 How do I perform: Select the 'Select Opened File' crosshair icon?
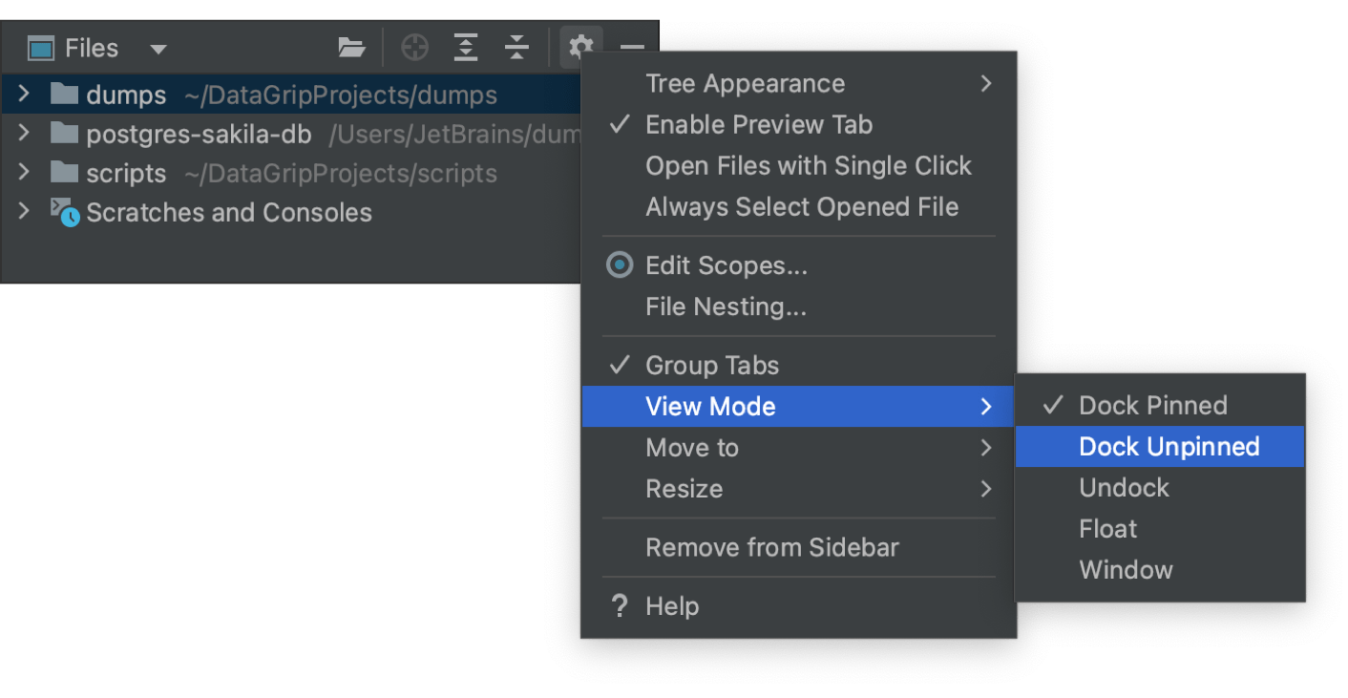tap(414, 47)
